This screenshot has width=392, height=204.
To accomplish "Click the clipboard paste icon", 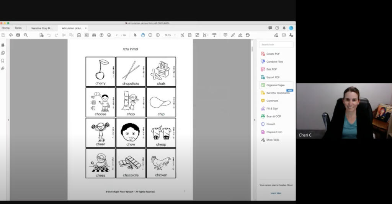I will point(79,35).
